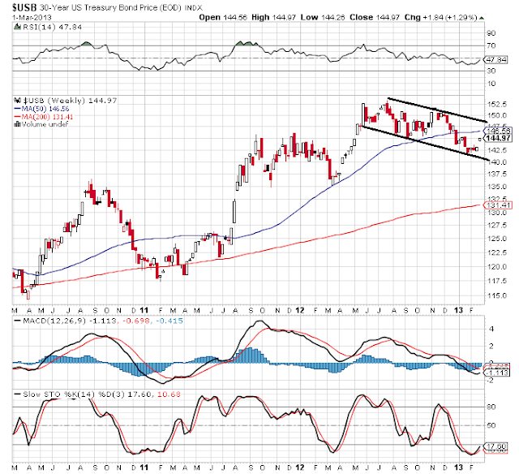Click the red 131.41 price tag on right axis
The image size is (519, 474).
498,205
